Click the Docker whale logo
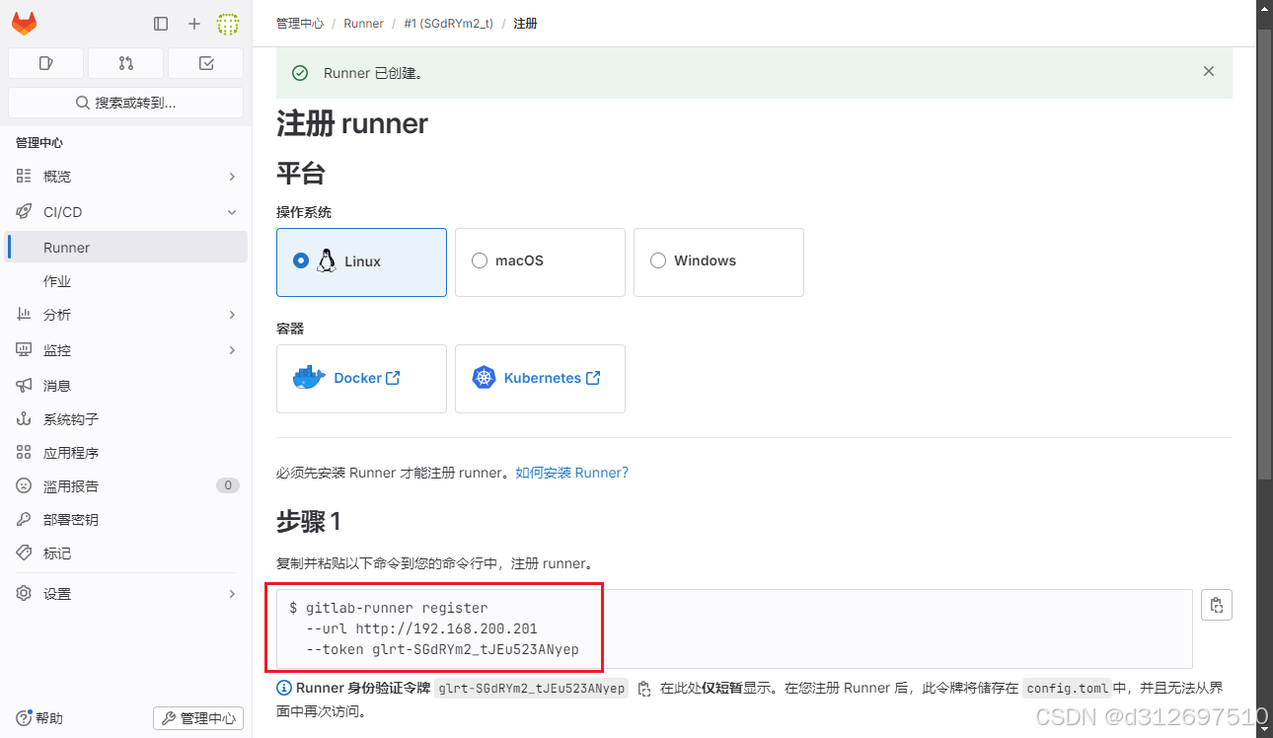Viewport: 1273px width, 738px height. pos(309,378)
